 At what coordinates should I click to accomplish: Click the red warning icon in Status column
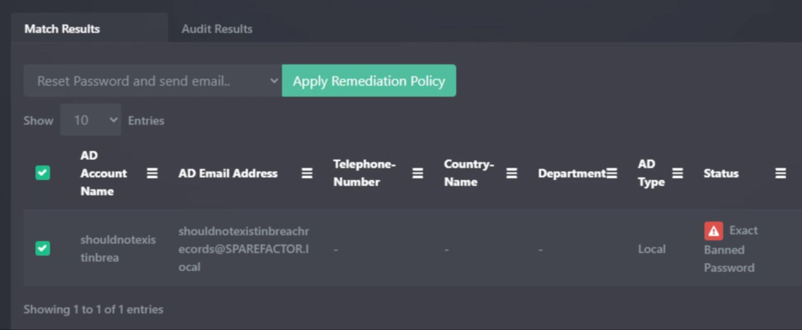tap(714, 231)
